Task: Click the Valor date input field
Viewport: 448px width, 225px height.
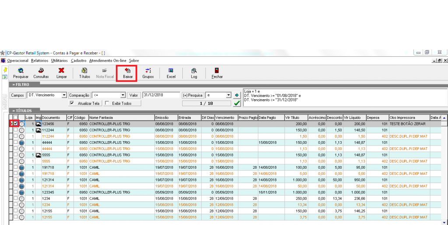Action: point(161,95)
